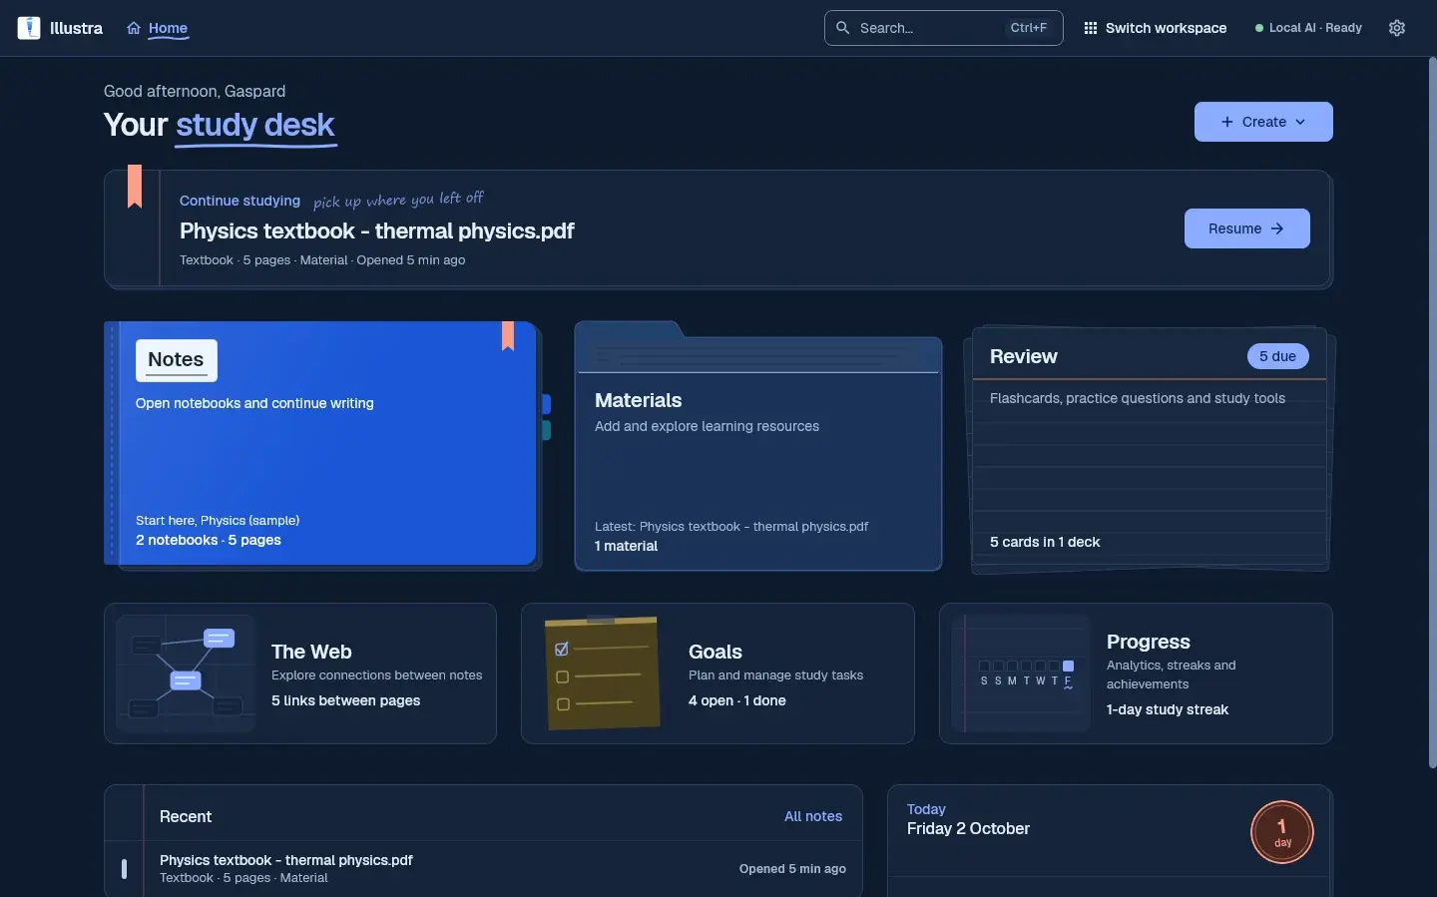Toggle the second checkbox on Goals note

click(x=562, y=677)
